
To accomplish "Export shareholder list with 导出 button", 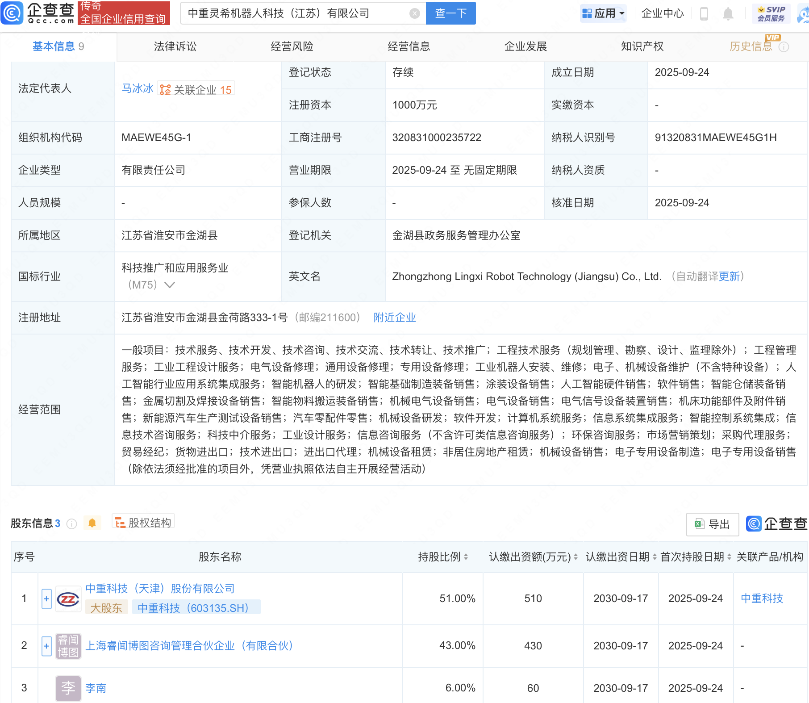I will point(712,524).
